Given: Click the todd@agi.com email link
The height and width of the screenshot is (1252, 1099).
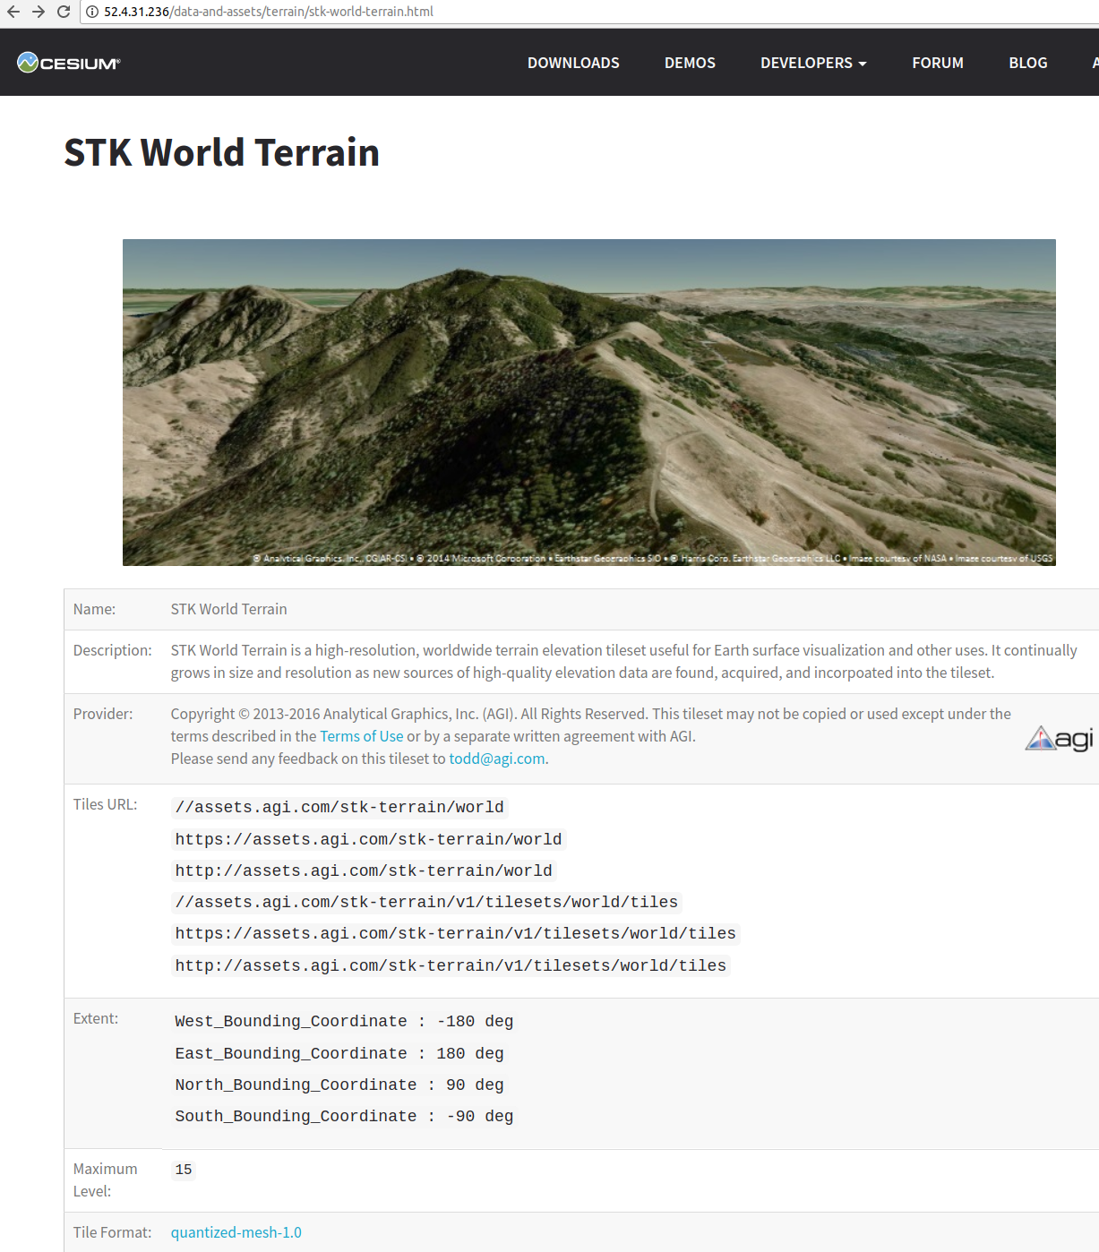Looking at the screenshot, I should (x=497, y=759).
